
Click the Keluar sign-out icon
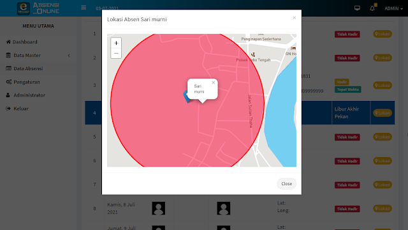pyautogui.click(x=8, y=109)
